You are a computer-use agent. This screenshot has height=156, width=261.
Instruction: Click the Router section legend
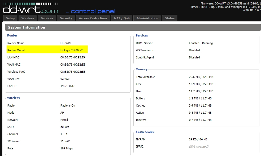coord(12,35)
